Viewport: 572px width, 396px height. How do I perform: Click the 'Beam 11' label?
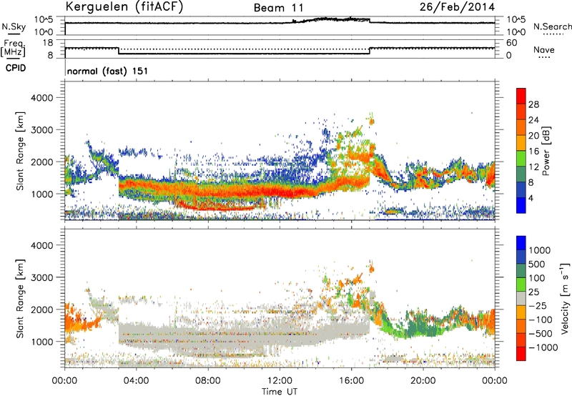pyautogui.click(x=279, y=8)
